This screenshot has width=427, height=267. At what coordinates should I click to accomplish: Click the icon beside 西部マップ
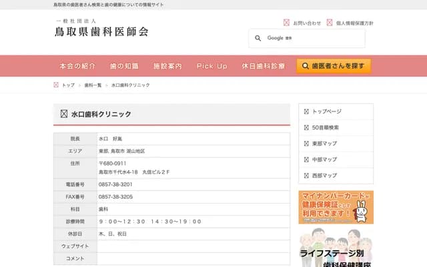pos(306,176)
